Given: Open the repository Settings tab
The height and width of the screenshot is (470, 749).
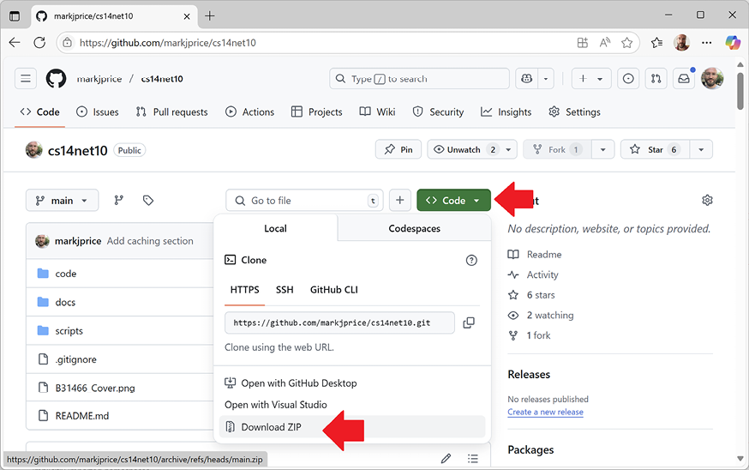Looking at the screenshot, I should (575, 111).
